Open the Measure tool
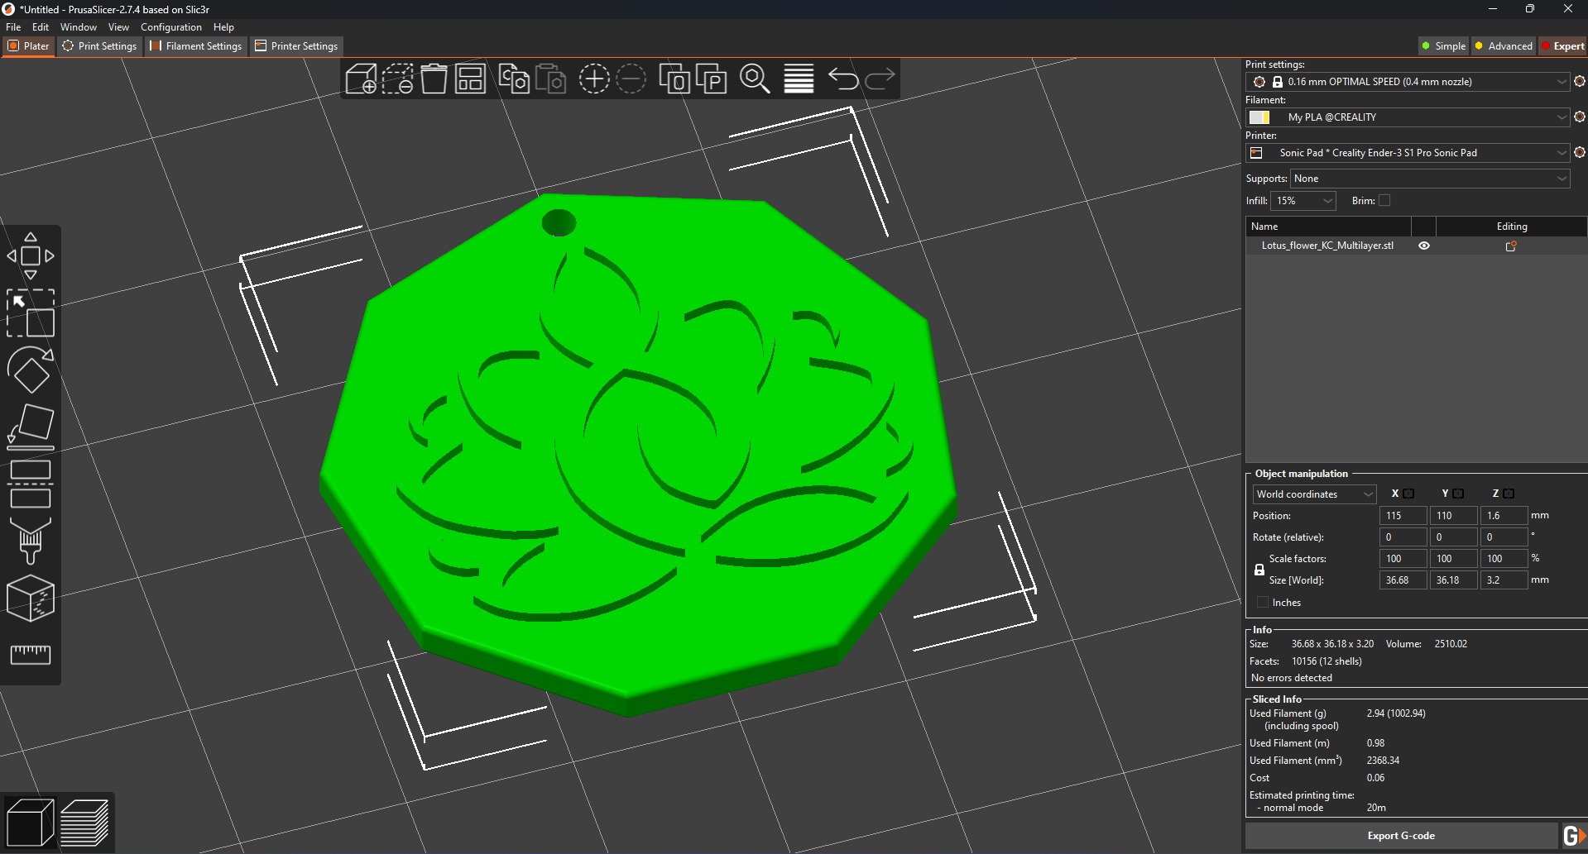This screenshot has height=854, width=1588. coord(31,655)
